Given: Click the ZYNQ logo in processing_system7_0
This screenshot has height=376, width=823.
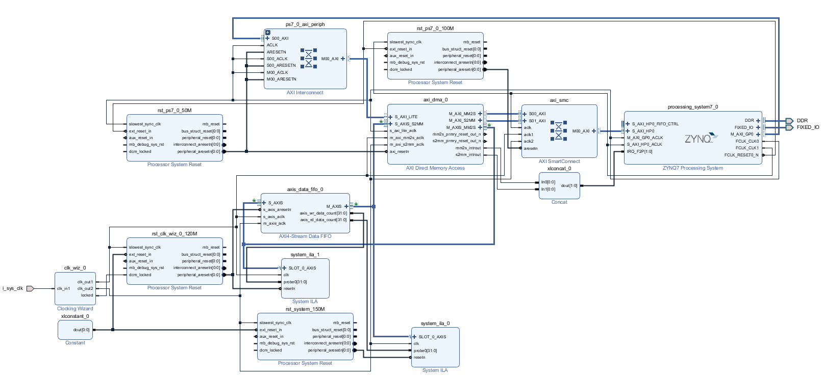Looking at the screenshot, I should pos(701,139).
